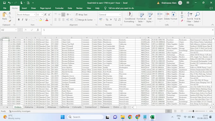Open Cell Styles gallery
Image resolution: width=215 pixels, height=121 pixels.
click(150, 17)
